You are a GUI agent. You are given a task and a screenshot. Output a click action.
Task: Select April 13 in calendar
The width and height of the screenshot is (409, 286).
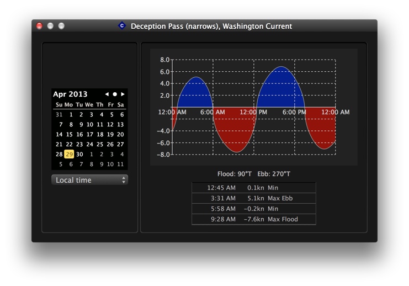click(120, 124)
